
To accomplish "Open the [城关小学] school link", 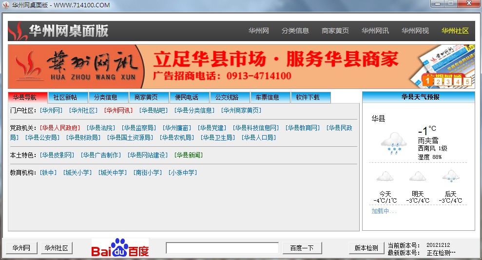I will pos(77,173).
